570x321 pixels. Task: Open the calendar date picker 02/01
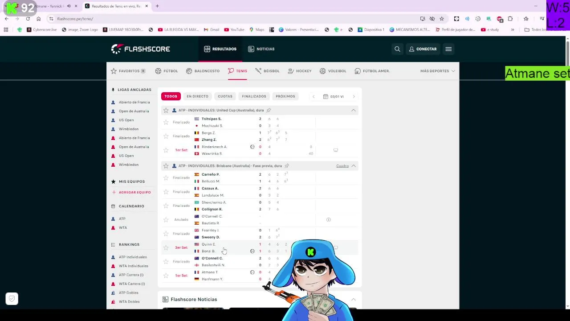click(334, 96)
